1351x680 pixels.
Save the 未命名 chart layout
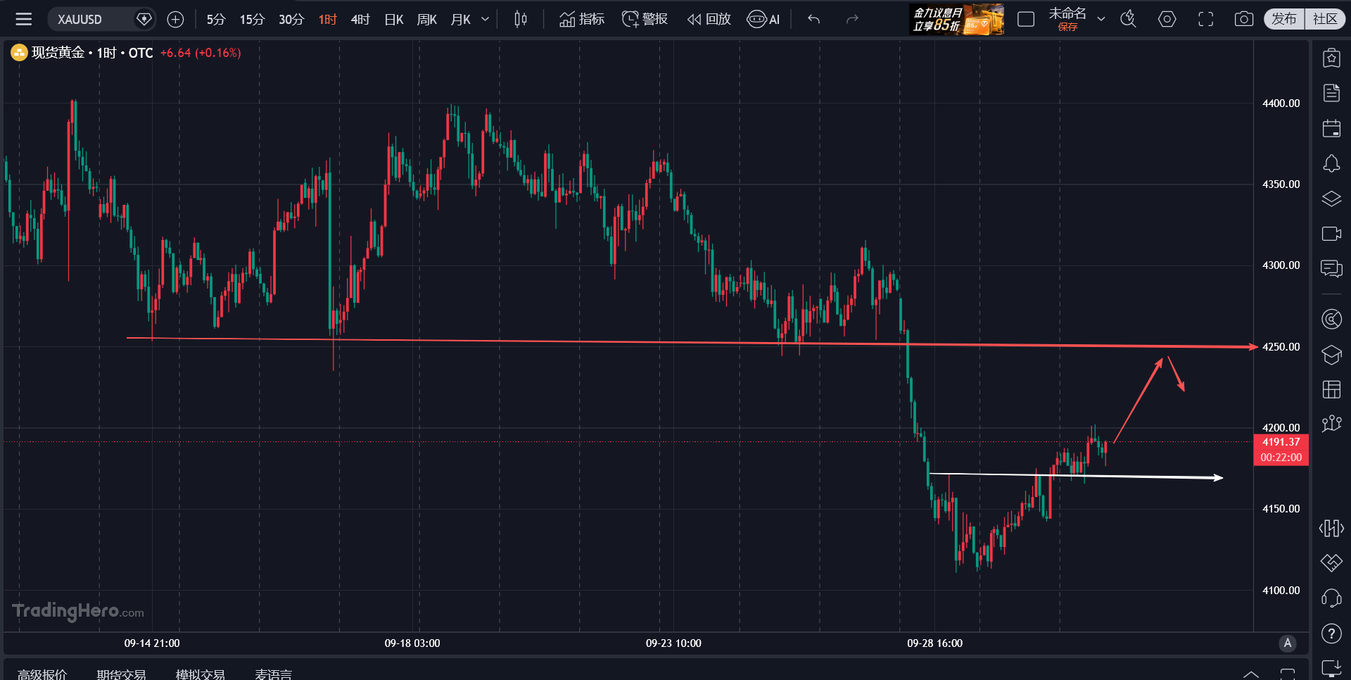coord(1067,27)
